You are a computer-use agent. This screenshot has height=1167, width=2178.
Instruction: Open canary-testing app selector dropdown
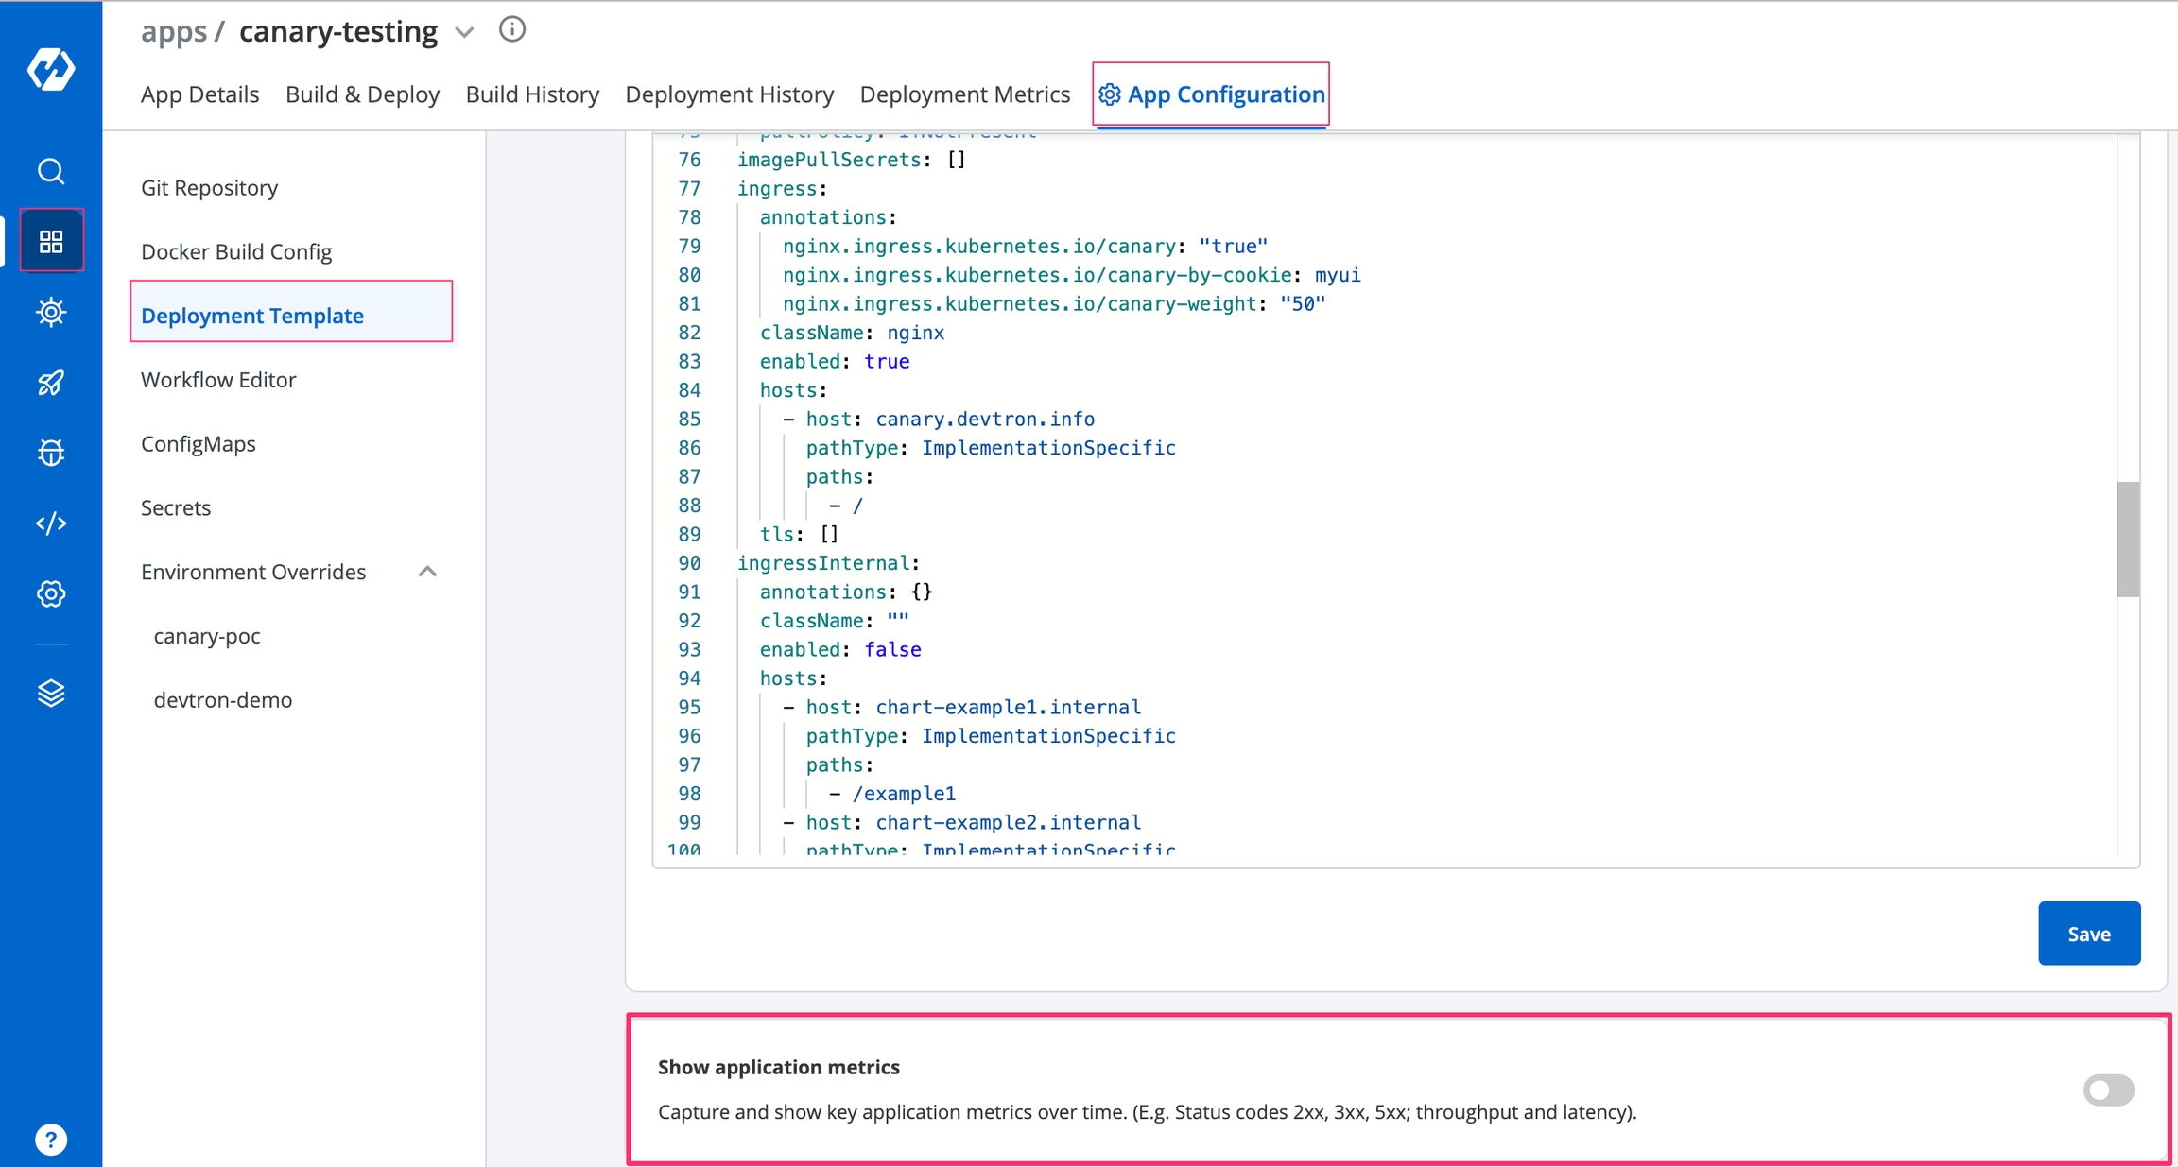coord(464,32)
